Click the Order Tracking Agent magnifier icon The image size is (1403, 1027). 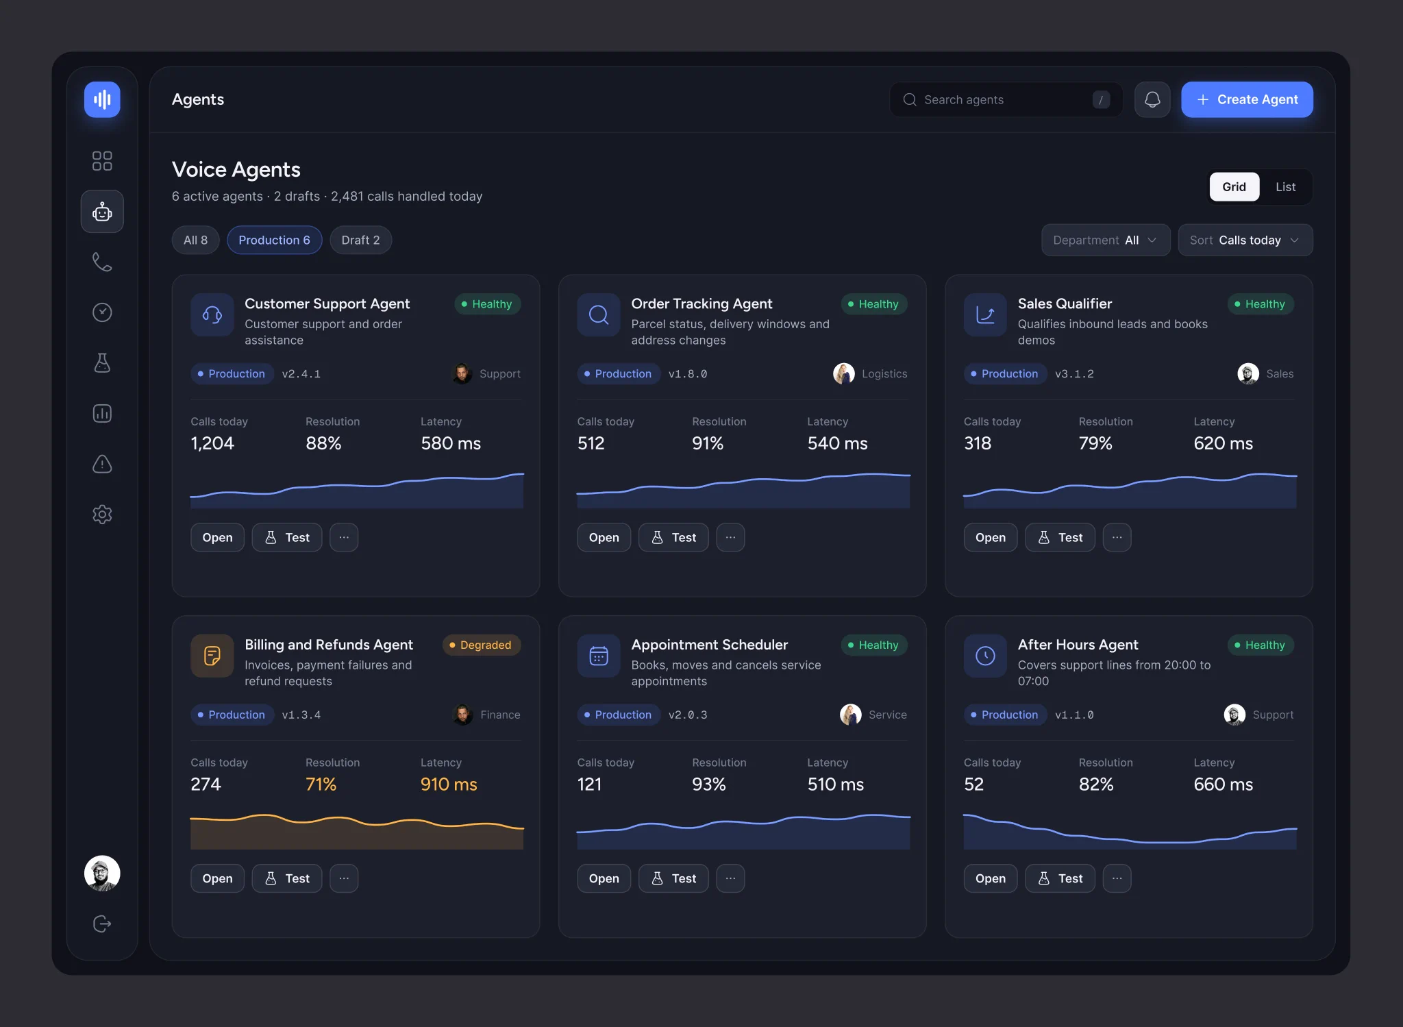(x=599, y=314)
